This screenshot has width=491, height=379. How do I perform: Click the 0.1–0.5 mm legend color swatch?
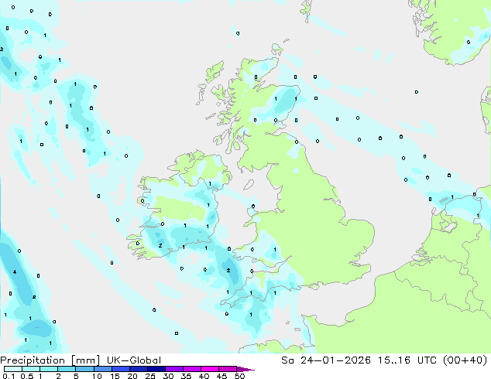tap(13, 369)
